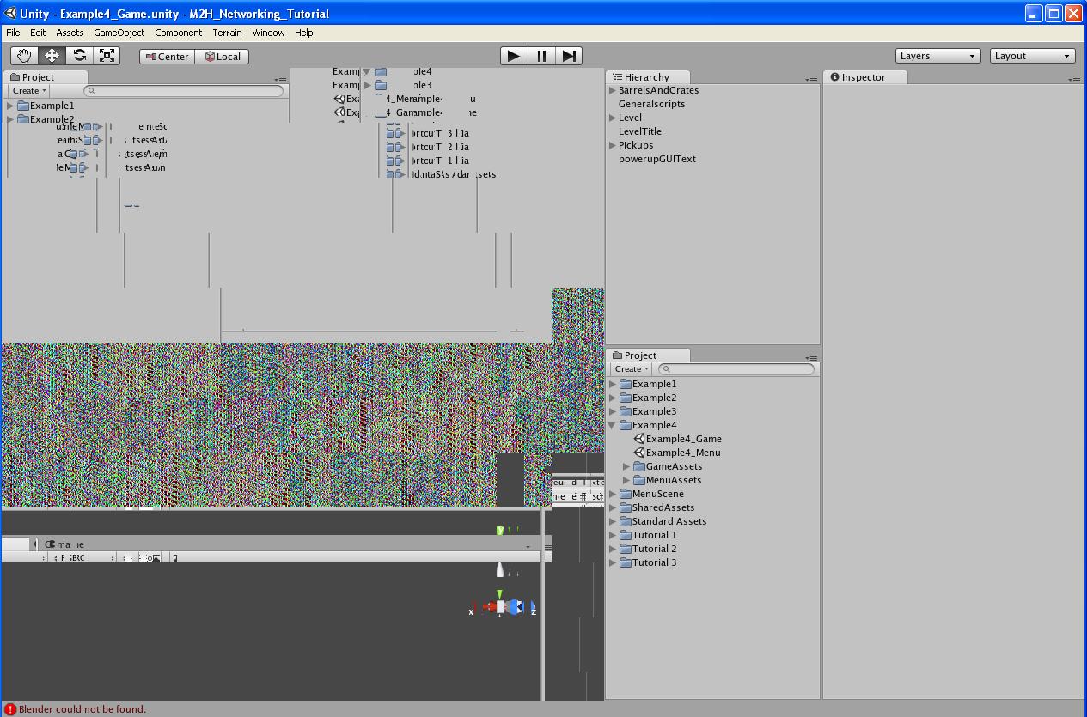
Task: Click the frame-step playback button
Action: coord(569,55)
